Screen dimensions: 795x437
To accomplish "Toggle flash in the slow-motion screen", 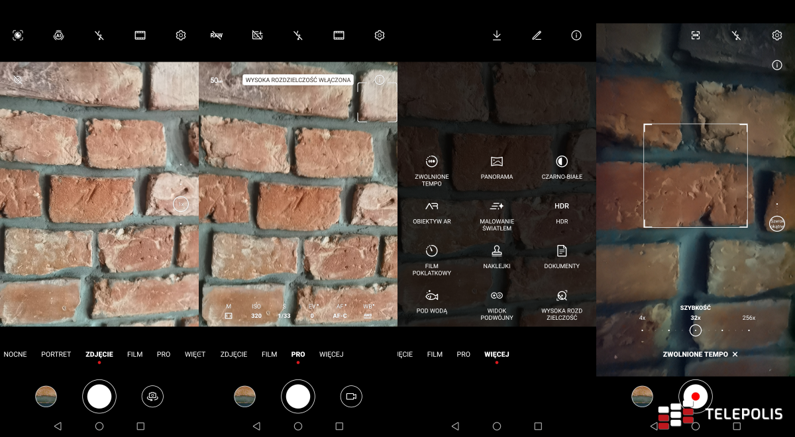I will tap(736, 36).
